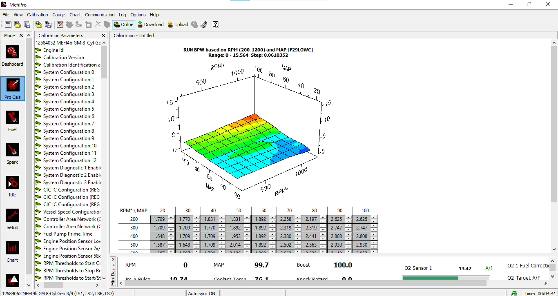This screenshot has height=296, width=558.
Task: Click the help question mark icon
Action: (x=215, y=24)
